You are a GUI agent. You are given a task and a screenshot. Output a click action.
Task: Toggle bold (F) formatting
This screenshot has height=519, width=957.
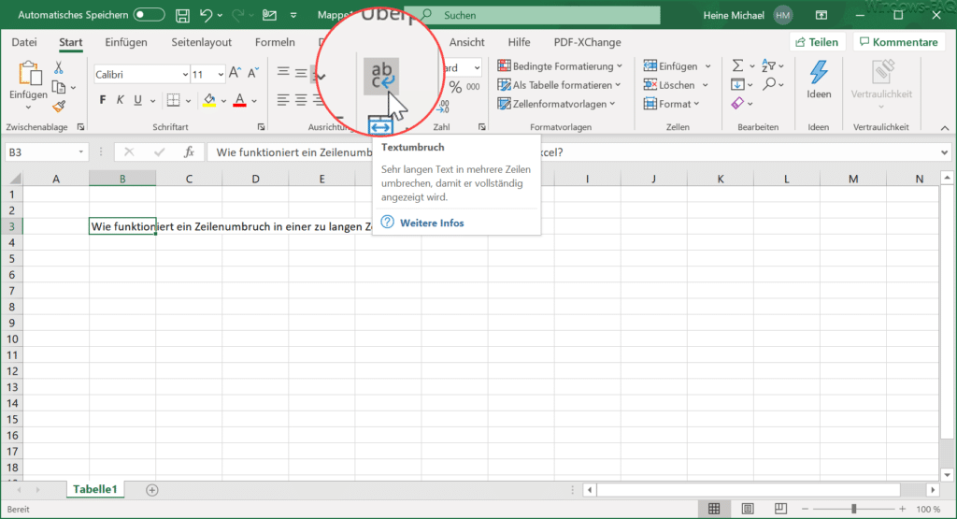coord(103,99)
